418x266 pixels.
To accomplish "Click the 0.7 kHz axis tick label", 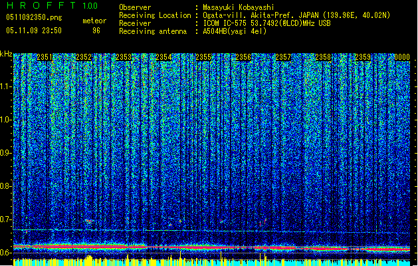I will coord(6,219).
